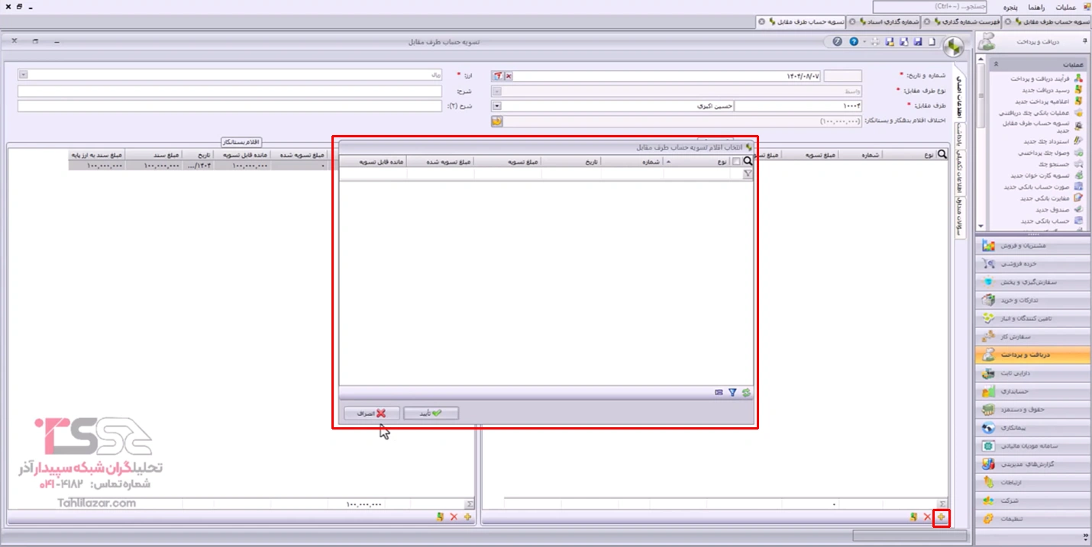Toggle the select-all checkbox in dialog header
Viewport: 1092px width, 547px height.
tap(735, 162)
